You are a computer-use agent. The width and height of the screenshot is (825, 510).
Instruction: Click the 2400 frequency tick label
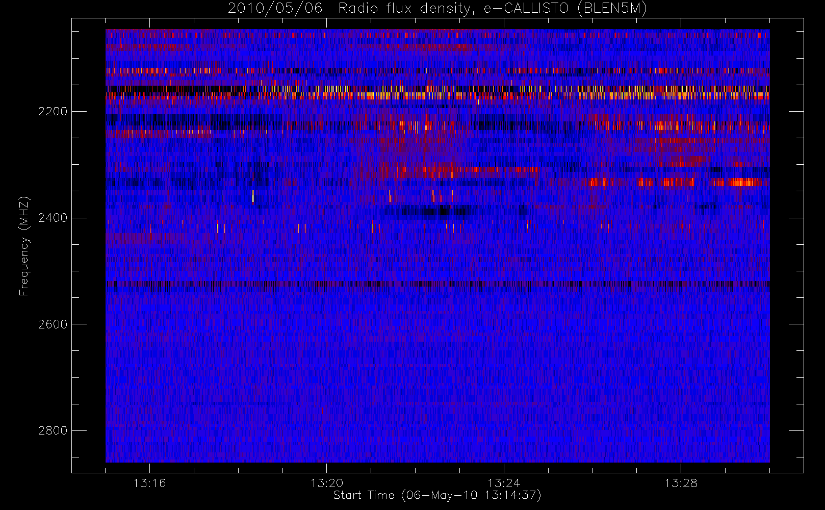(x=53, y=218)
